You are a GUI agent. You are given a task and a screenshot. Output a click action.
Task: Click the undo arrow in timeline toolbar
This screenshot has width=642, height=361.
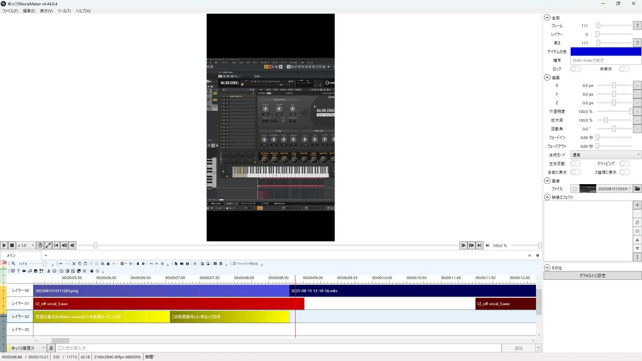(61, 264)
